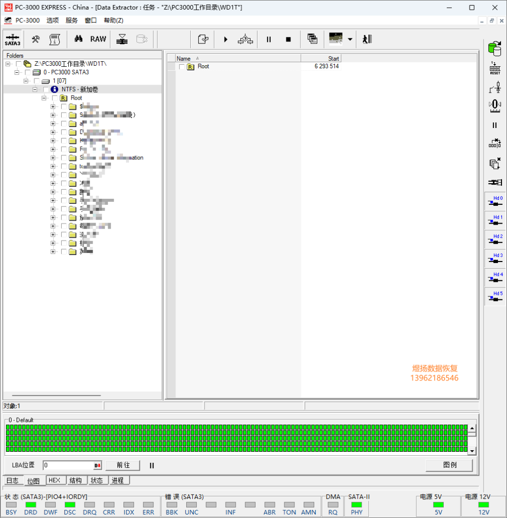Pause the task from the top toolbar

pyautogui.click(x=269, y=39)
